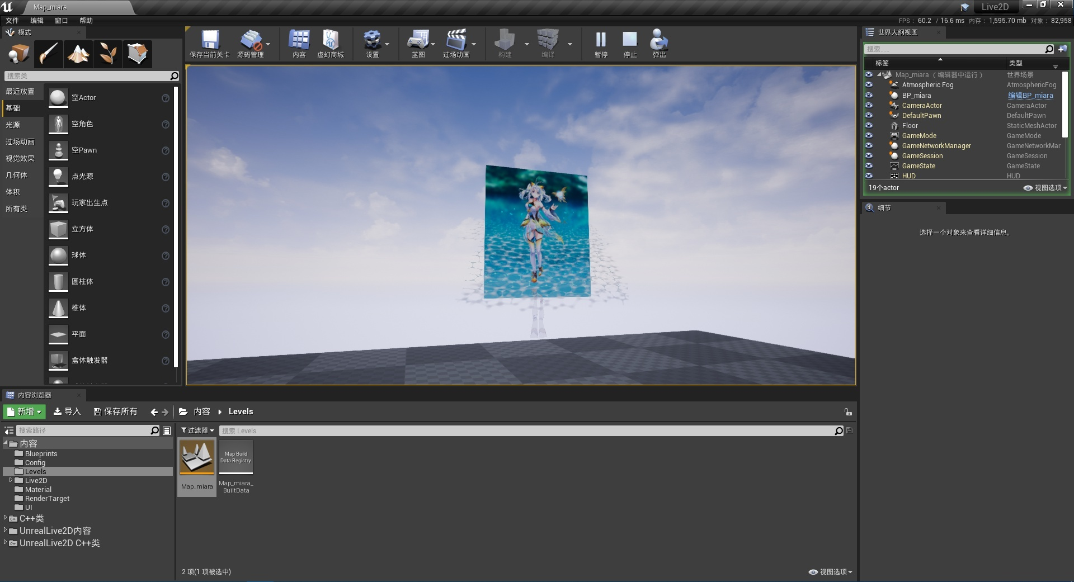Open Cinematics clapperboard icon
This screenshot has width=1074, height=582.
[456, 40]
